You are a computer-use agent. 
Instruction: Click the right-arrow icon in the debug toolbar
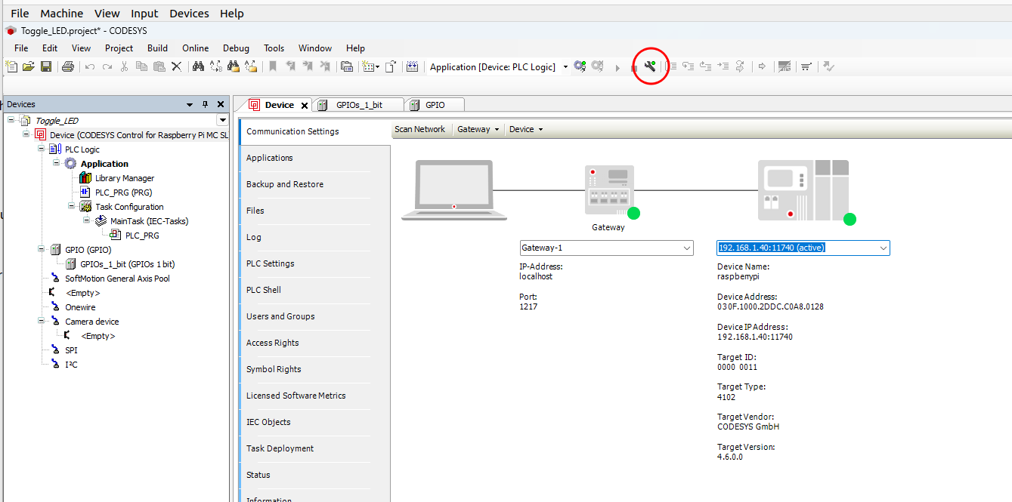pos(762,66)
